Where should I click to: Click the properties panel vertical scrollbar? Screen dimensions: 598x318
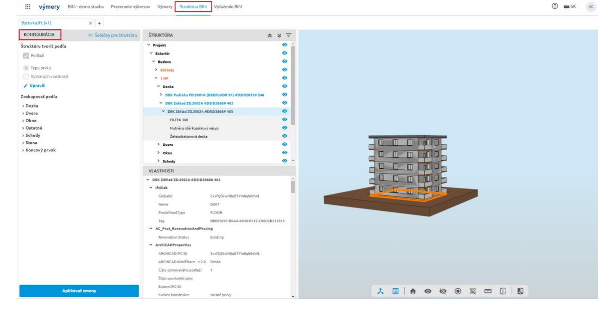[293, 187]
